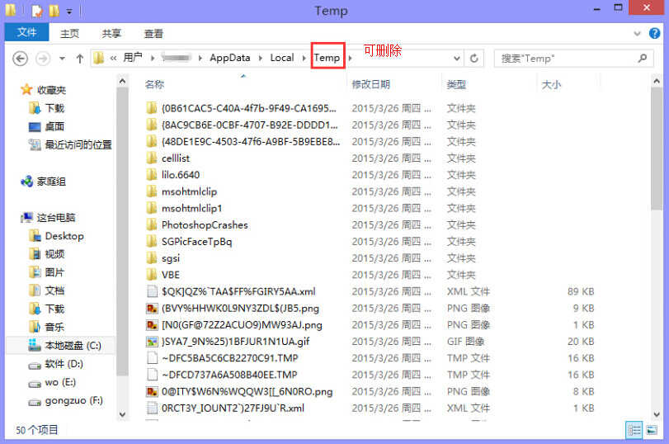Open the Help question mark icon
Screen dimensions: 669x444
coord(656,34)
